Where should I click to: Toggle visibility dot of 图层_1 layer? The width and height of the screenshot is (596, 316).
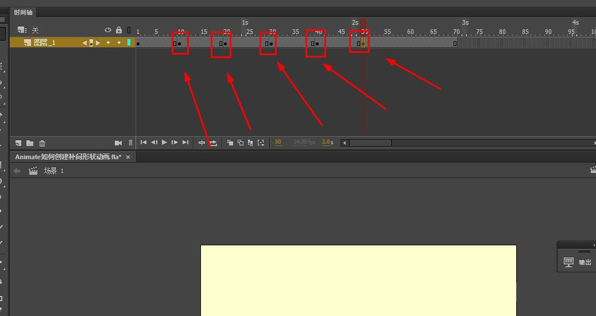click(x=109, y=43)
